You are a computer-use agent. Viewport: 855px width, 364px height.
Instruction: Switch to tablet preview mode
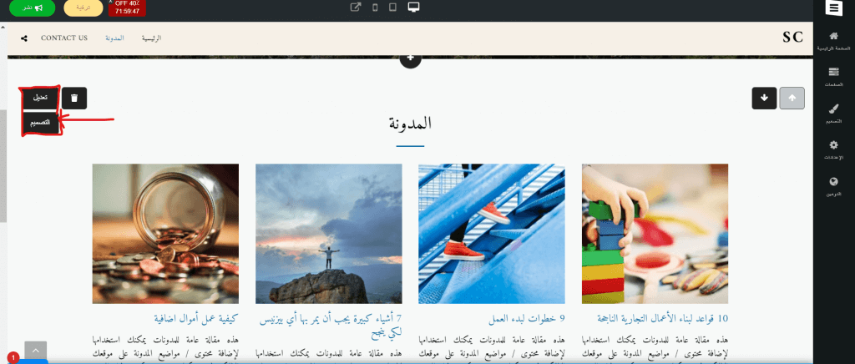pos(392,8)
